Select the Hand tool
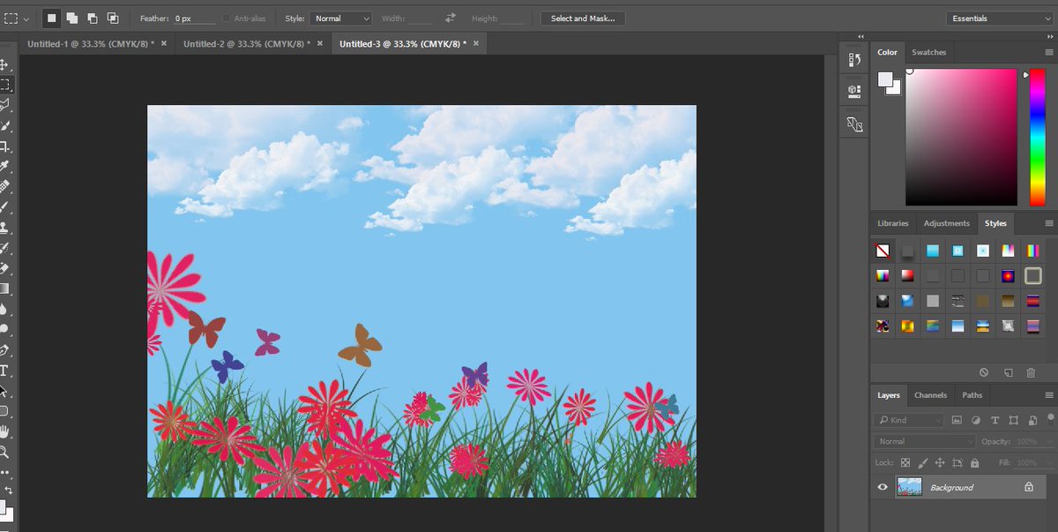Viewport: 1058px width, 532px height. tap(4, 431)
